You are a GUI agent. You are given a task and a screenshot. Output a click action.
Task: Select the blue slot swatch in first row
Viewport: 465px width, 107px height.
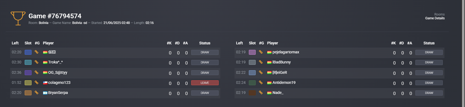coord(28,52)
